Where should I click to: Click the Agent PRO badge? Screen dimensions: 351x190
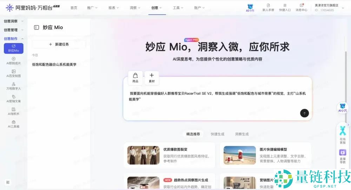coord(191,40)
